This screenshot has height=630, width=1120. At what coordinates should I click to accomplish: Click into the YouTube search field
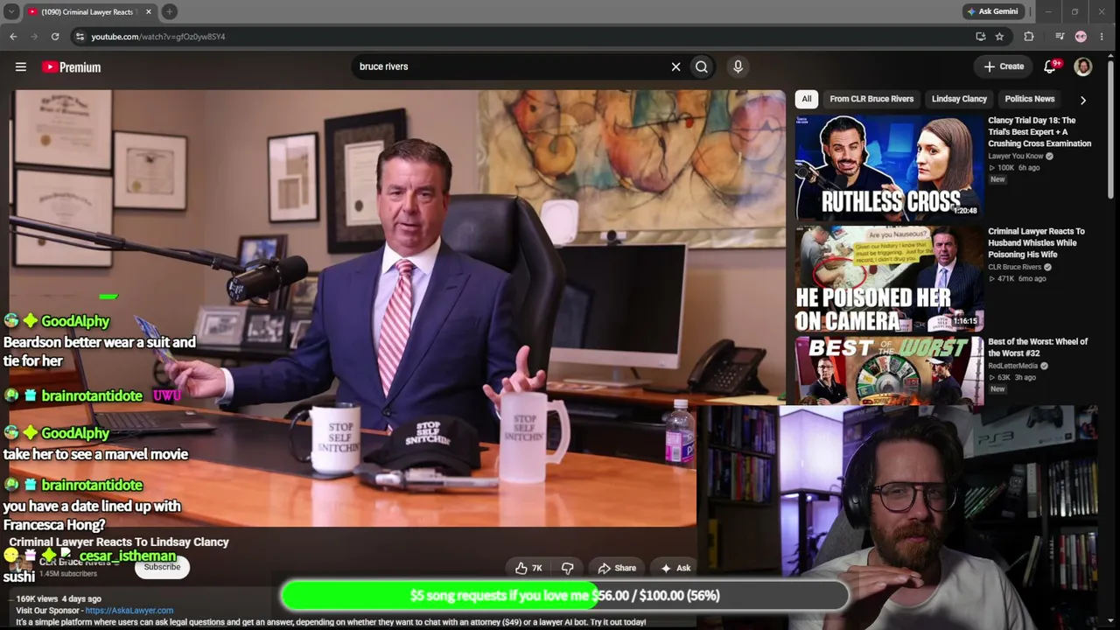pos(512,66)
